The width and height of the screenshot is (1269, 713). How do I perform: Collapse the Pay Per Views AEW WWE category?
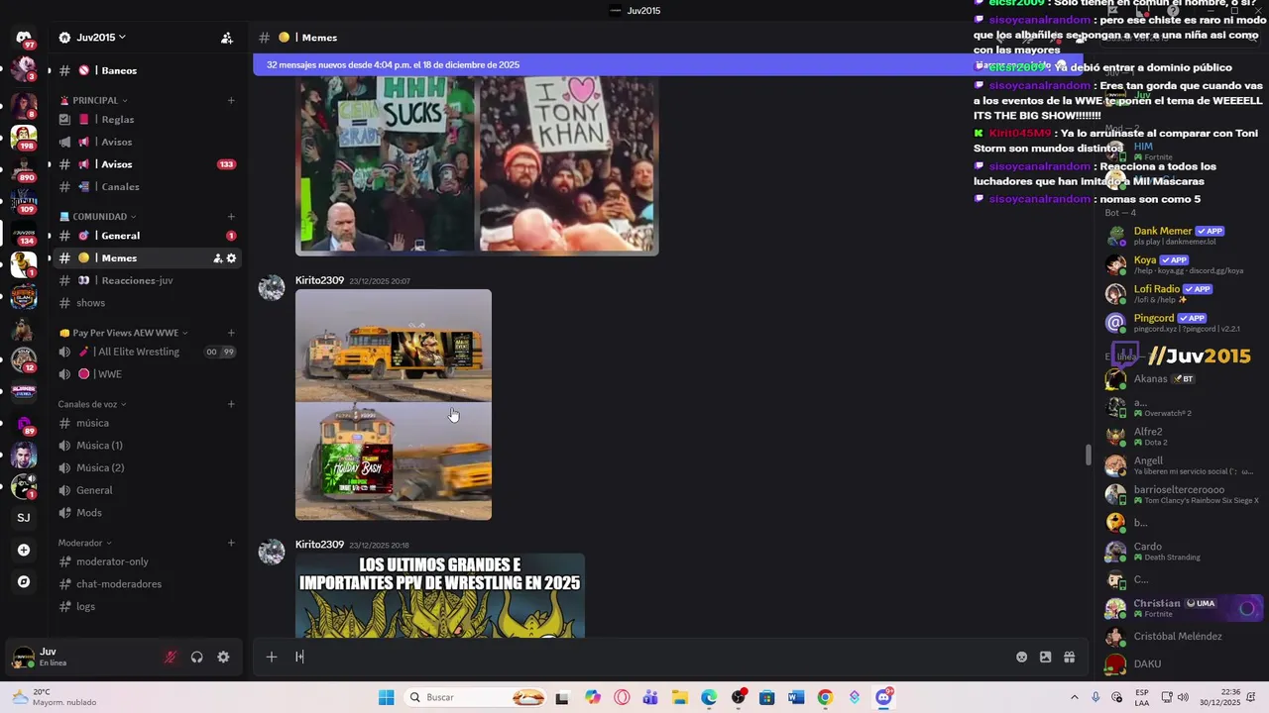coord(123,333)
